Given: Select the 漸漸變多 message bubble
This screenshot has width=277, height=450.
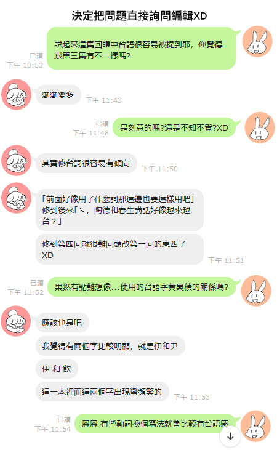Looking at the screenshot, I should click(x=58, y=95).
